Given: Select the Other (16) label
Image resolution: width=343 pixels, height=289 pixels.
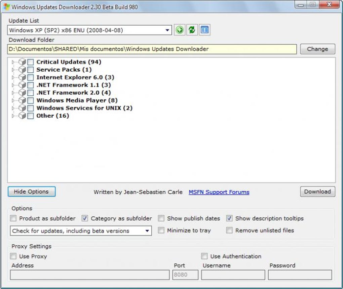Looking at the screenshot, I should (52, 116).
